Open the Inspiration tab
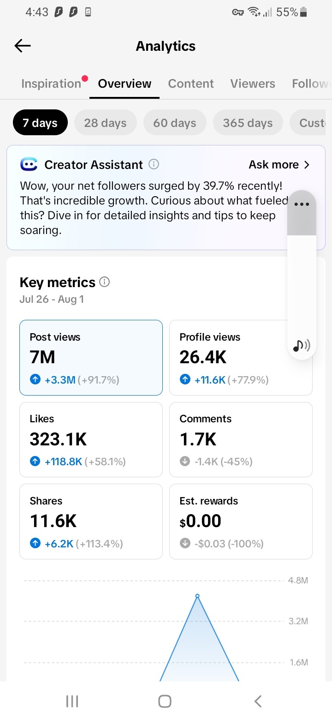The width and height of the screenshot is (332, 720). pos(51,84)
